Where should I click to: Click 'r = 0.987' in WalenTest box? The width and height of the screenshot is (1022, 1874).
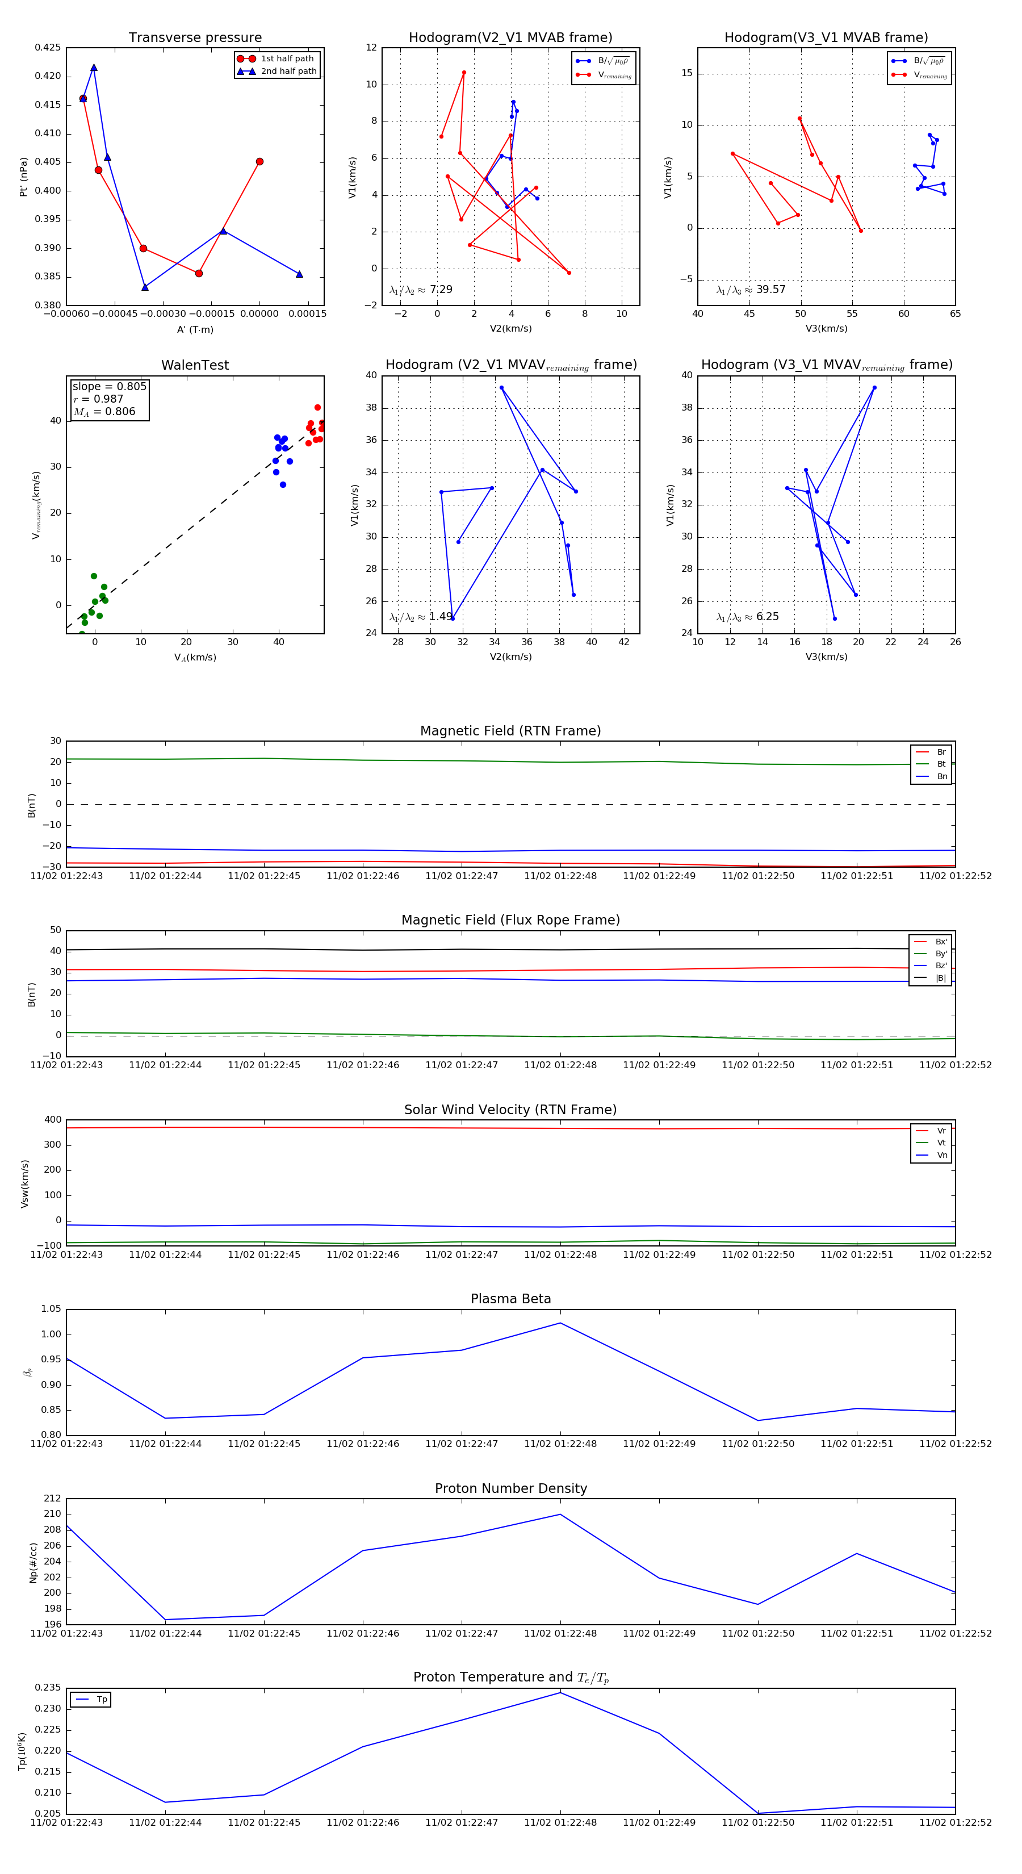(98, 399)
